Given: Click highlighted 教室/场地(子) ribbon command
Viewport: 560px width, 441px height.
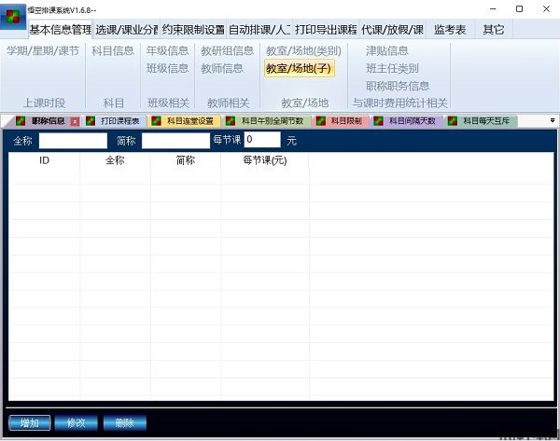Looking at the screenshot, I should [x=299, y=68].
